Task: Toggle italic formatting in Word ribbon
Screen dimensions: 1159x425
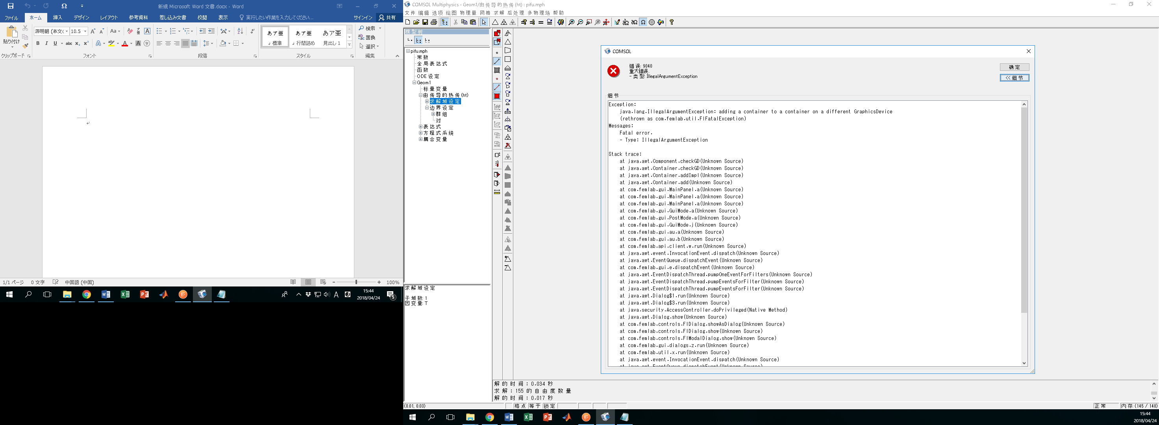Action: (x=46, y=44)
